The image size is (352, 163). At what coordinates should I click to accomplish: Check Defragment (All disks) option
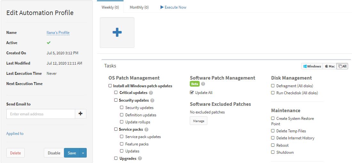pyautogui.click(x=273, y=86)
